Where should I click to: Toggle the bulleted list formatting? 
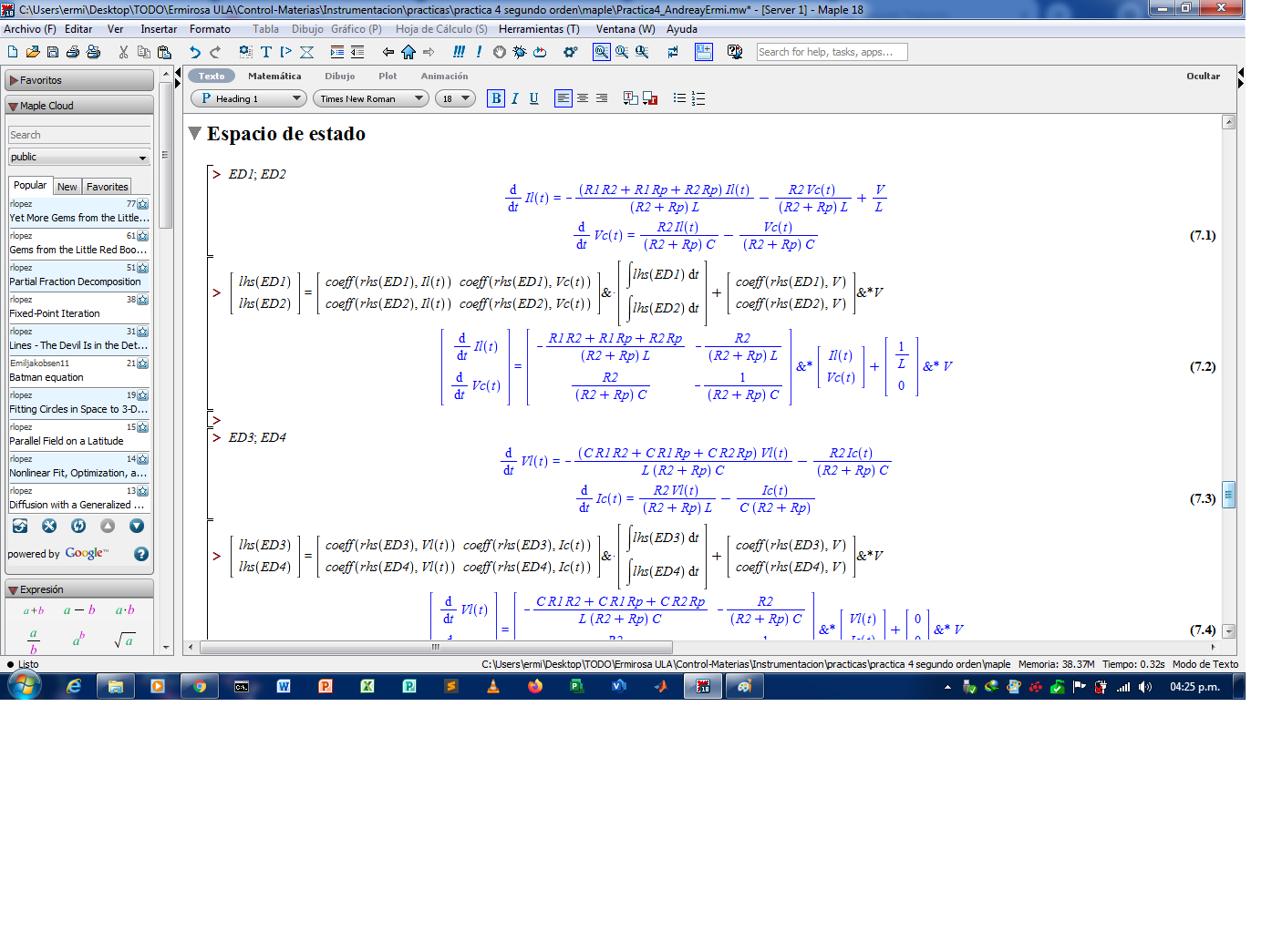tap(680, 97)
